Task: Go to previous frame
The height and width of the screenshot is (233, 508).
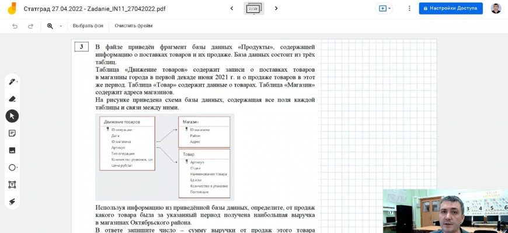Action: [232, 9]
